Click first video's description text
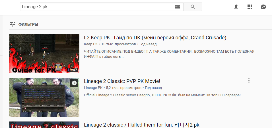The width and height of the screenshot is (272, 128). click(169, 54)
